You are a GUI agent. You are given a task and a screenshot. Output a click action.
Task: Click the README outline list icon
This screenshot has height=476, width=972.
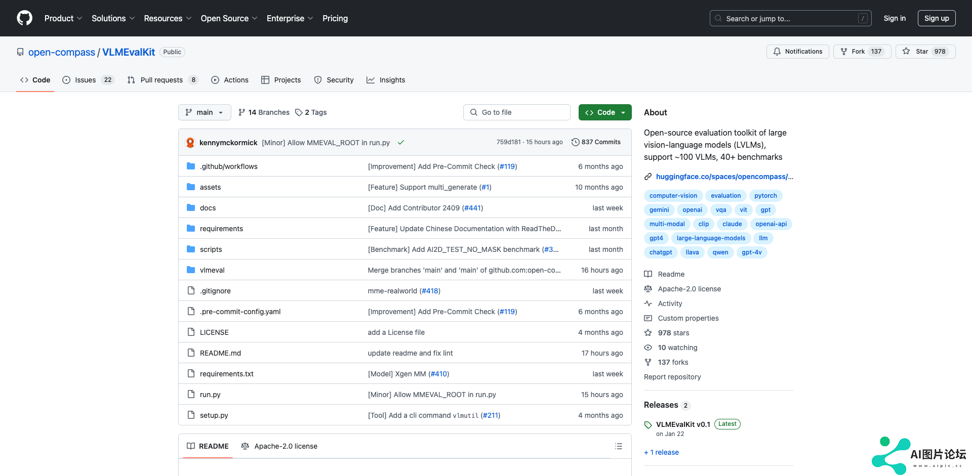click(618, 446)
